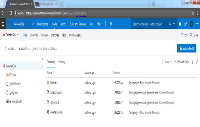
Task: Click the master branch icon
Action: click(6, 49)
